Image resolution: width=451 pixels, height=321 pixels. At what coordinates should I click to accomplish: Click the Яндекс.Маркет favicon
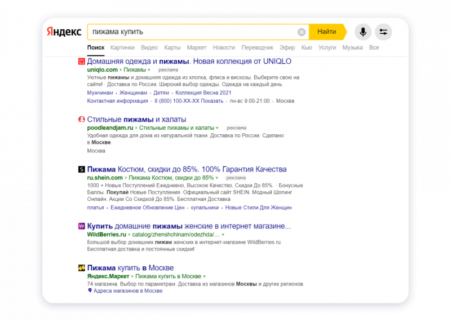82,268
